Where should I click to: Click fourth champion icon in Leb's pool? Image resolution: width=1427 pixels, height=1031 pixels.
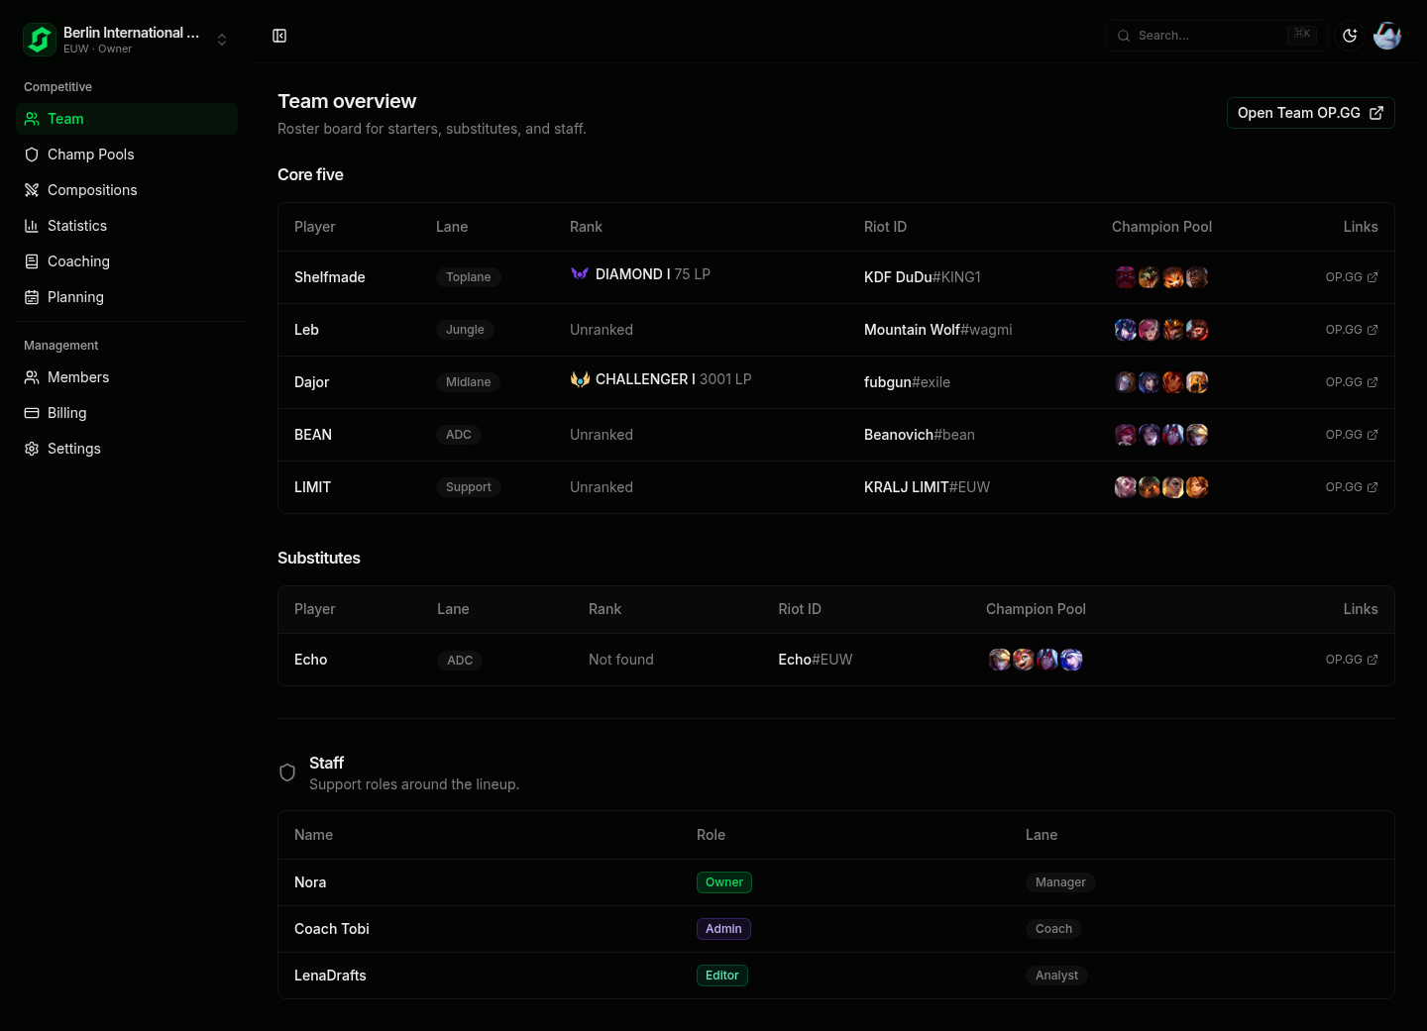point(1197,330)
